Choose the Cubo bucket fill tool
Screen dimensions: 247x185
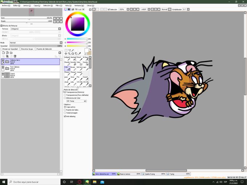point(67,69)
